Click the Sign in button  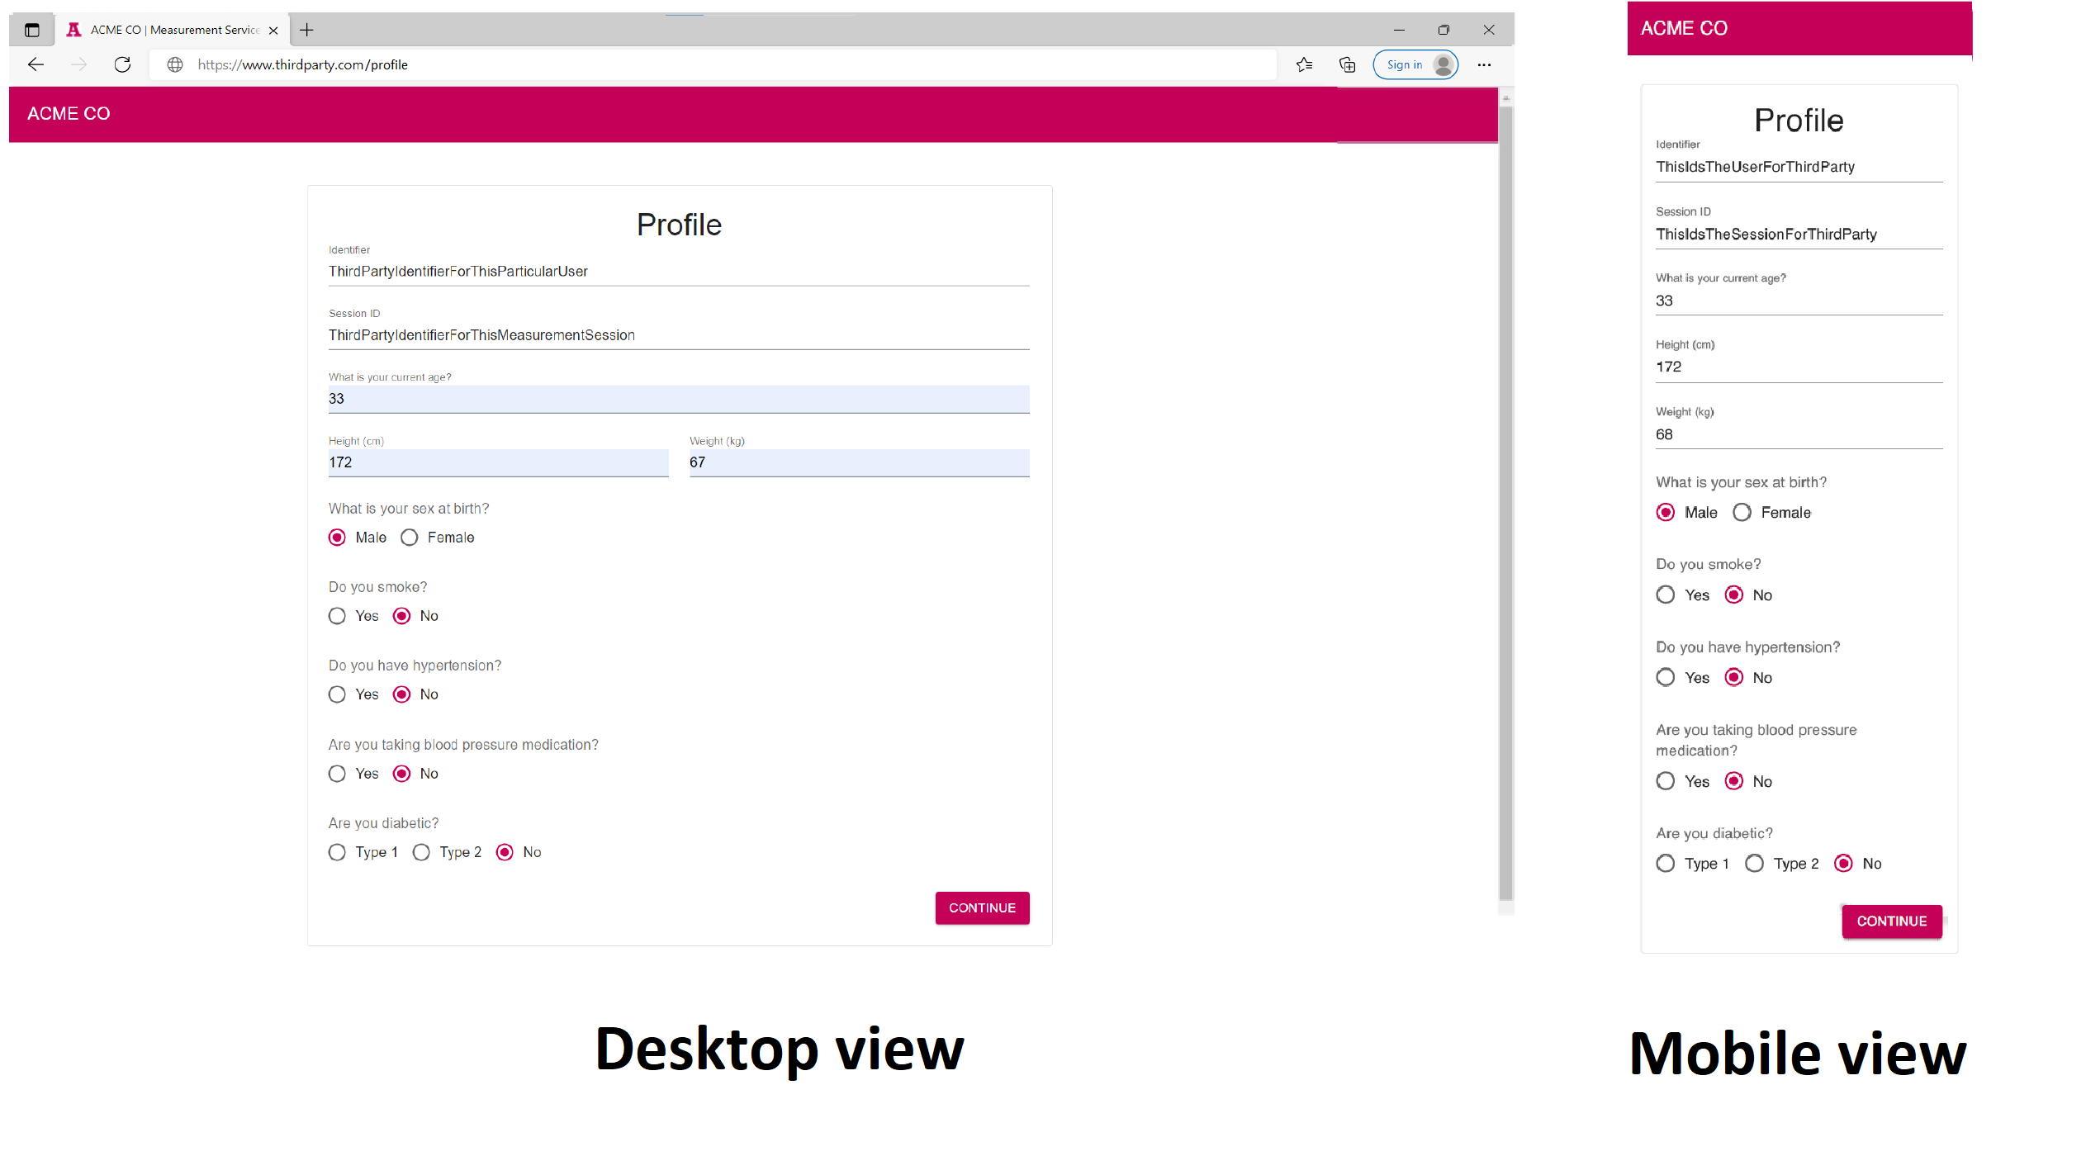click(x=1415, y=64)
